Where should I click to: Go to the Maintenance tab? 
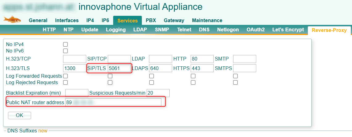(x=207, y=21)
